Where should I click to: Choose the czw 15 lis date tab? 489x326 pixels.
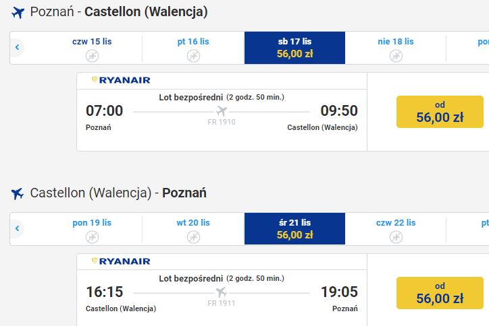coord(92,48)
